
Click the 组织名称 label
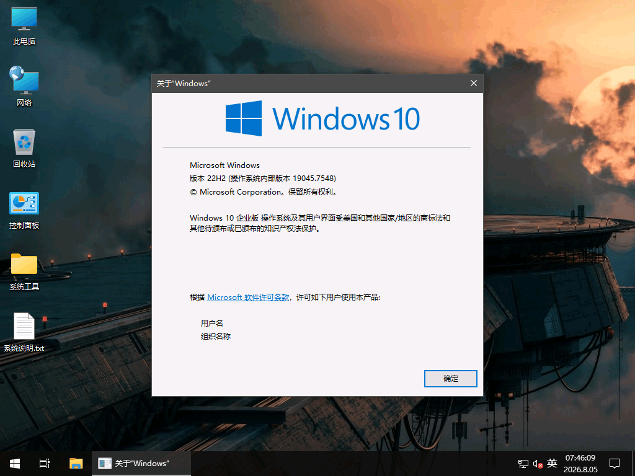[216, 336]
